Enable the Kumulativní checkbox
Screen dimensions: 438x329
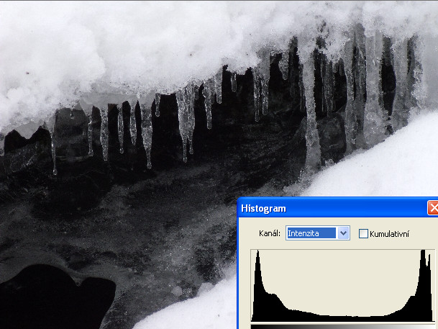tap(363, 233)
